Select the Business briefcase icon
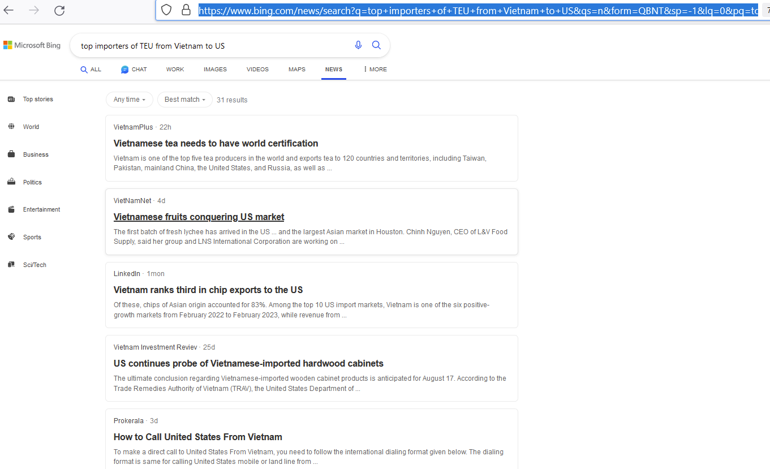Image resolution: width=770 pixels, height=469 pixels. (11, 154)
